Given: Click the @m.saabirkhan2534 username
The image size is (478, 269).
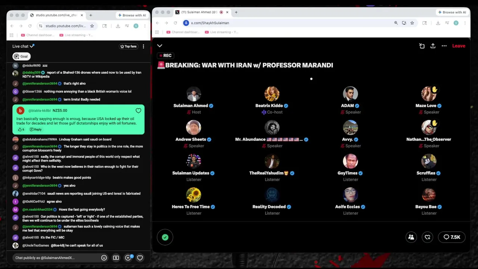Looking at the screenshot, I should (x=37, y=210).
